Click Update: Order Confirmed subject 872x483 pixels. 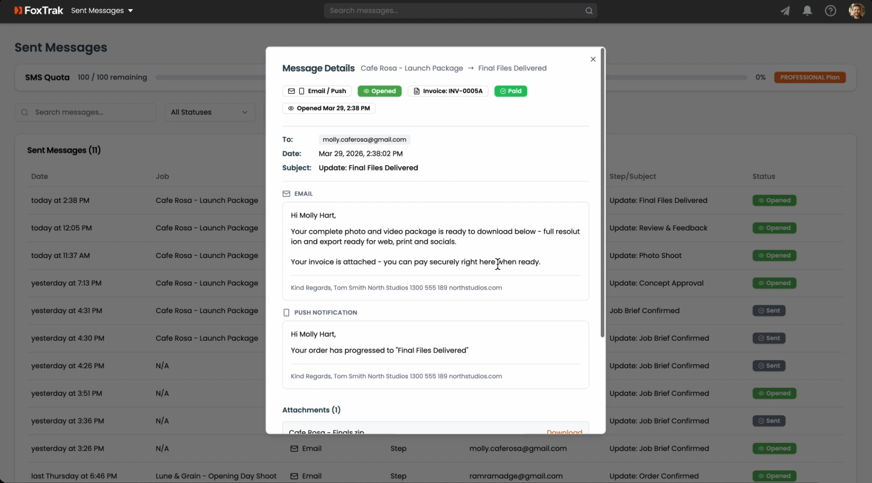(654, 476)
